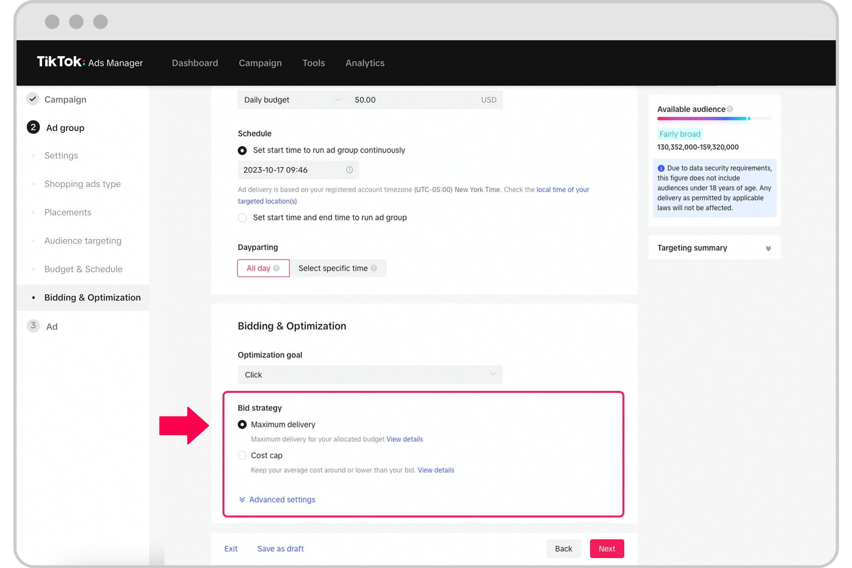This screenshot has height=568, width=852.
Task: Click the clock icon in start time field
Action: [x=349, y=170]
